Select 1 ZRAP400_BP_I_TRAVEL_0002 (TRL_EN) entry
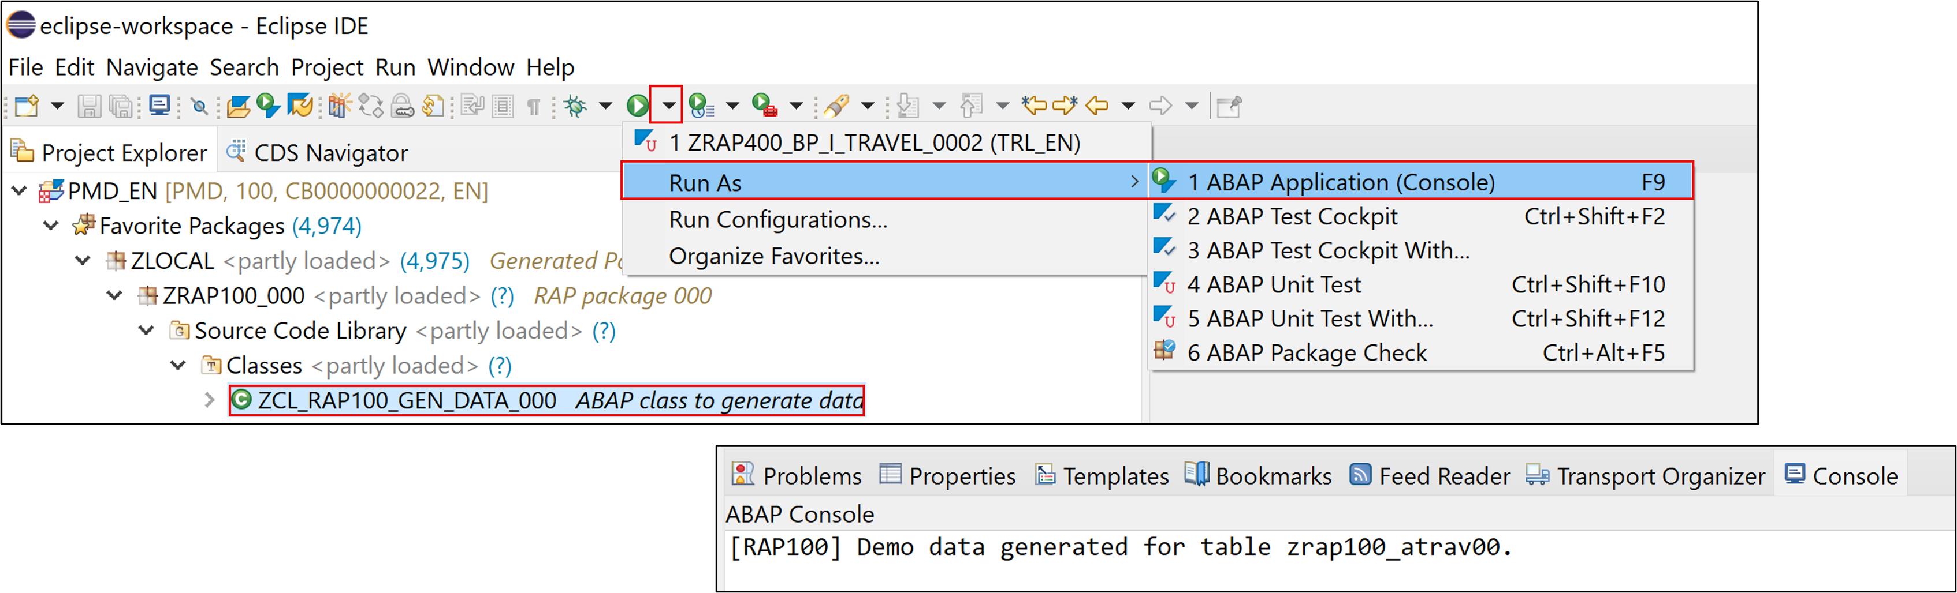 pos(886,142)
